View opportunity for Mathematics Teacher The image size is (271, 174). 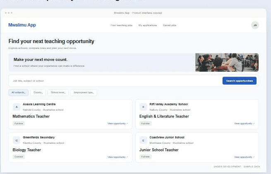[x=118, y=123]
